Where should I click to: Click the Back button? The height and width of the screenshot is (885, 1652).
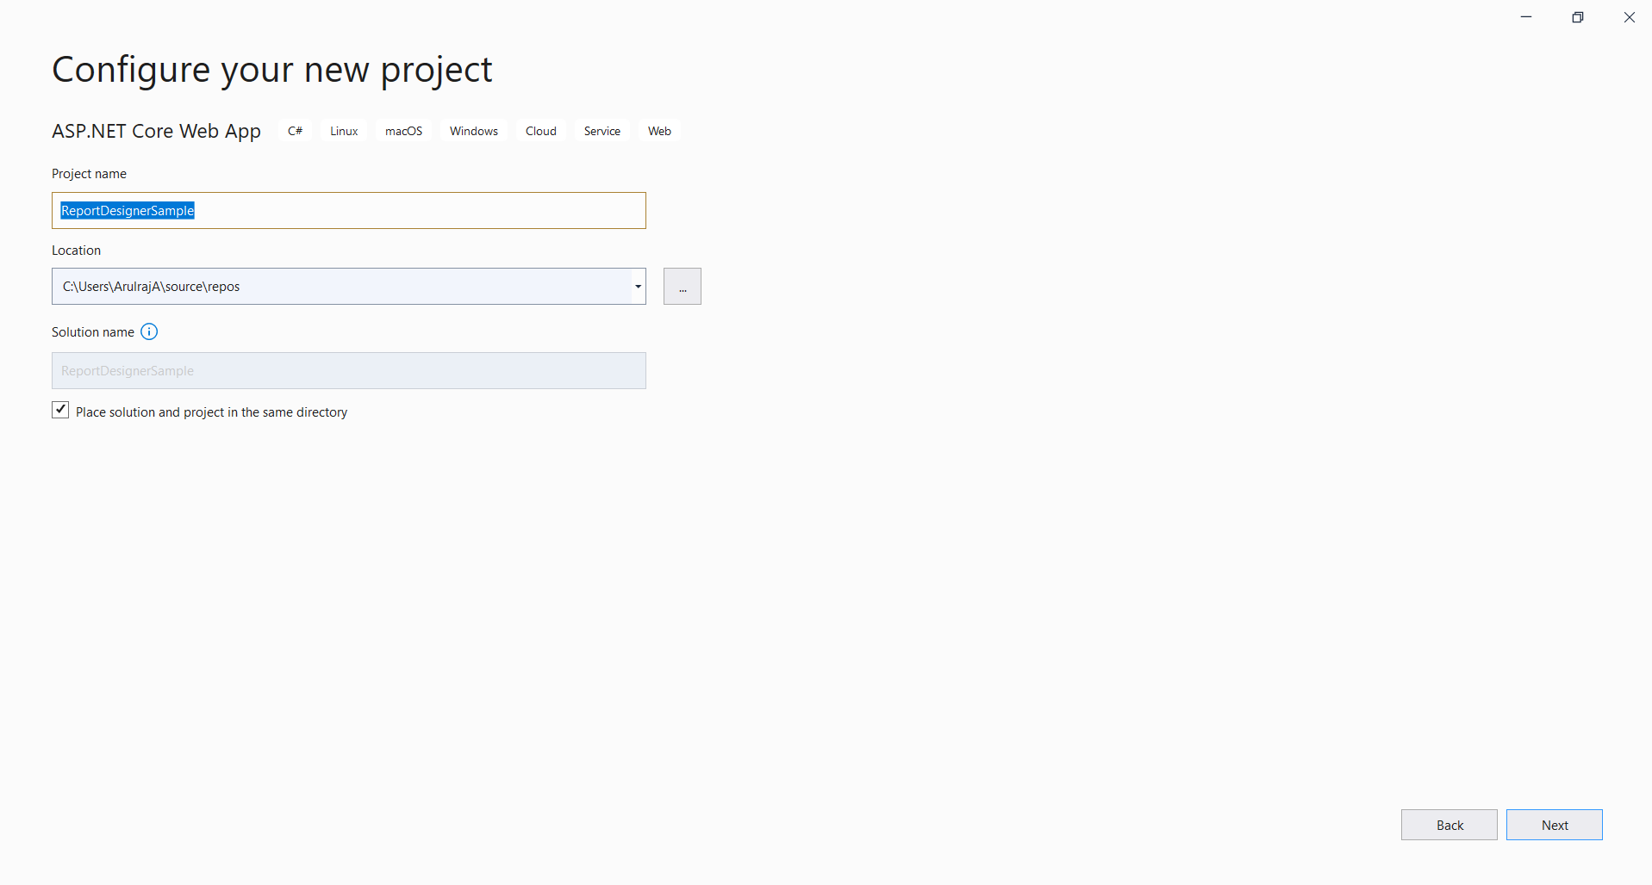coord(1449,824)
